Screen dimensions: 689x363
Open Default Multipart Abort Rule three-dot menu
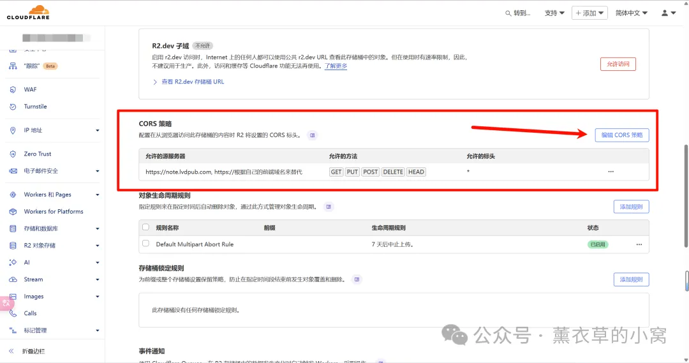(639, 244)
